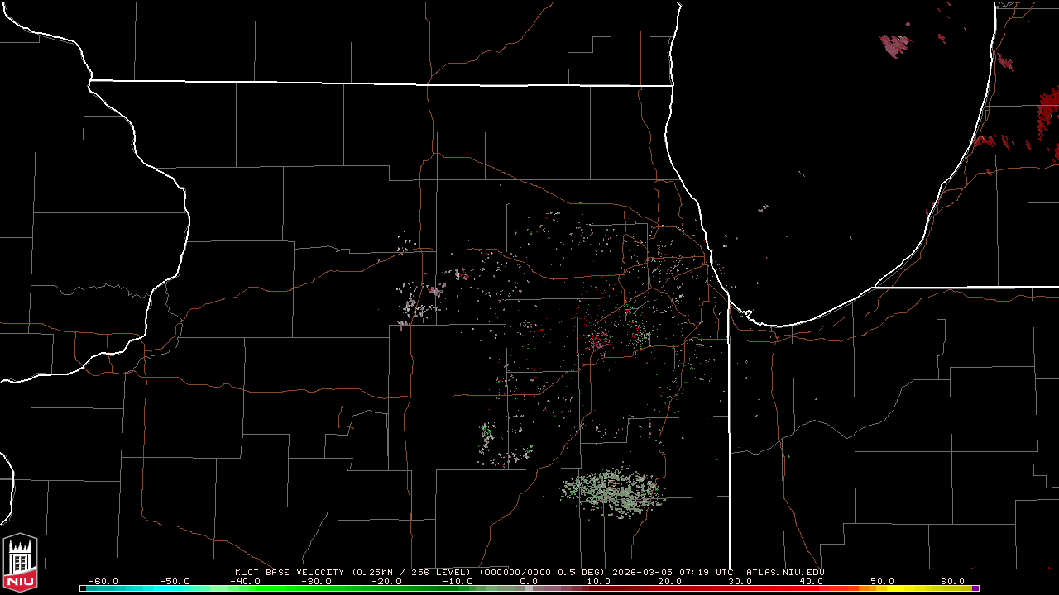The width and height of the screenshot is (1059, 595).
Task: Click the 60.0 label on velocity scale
Action: coord(952,581)
